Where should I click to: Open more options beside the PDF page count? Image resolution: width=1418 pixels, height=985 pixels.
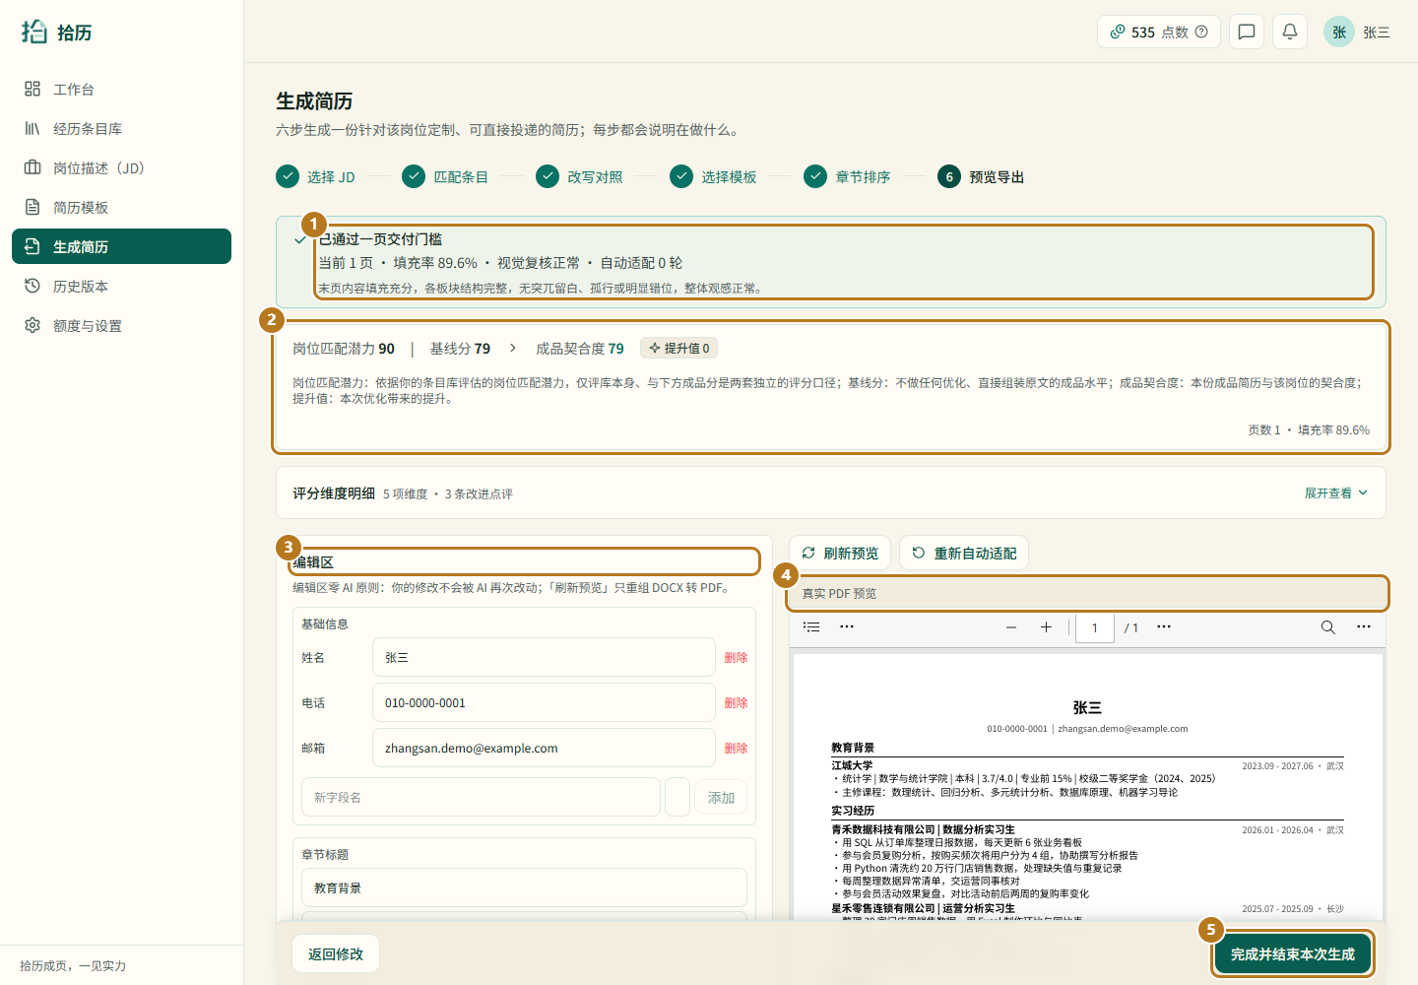[1164, 627]
